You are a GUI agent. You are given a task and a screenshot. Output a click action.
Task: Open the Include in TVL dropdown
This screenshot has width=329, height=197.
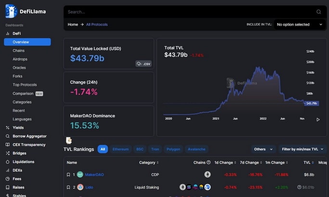300,25
